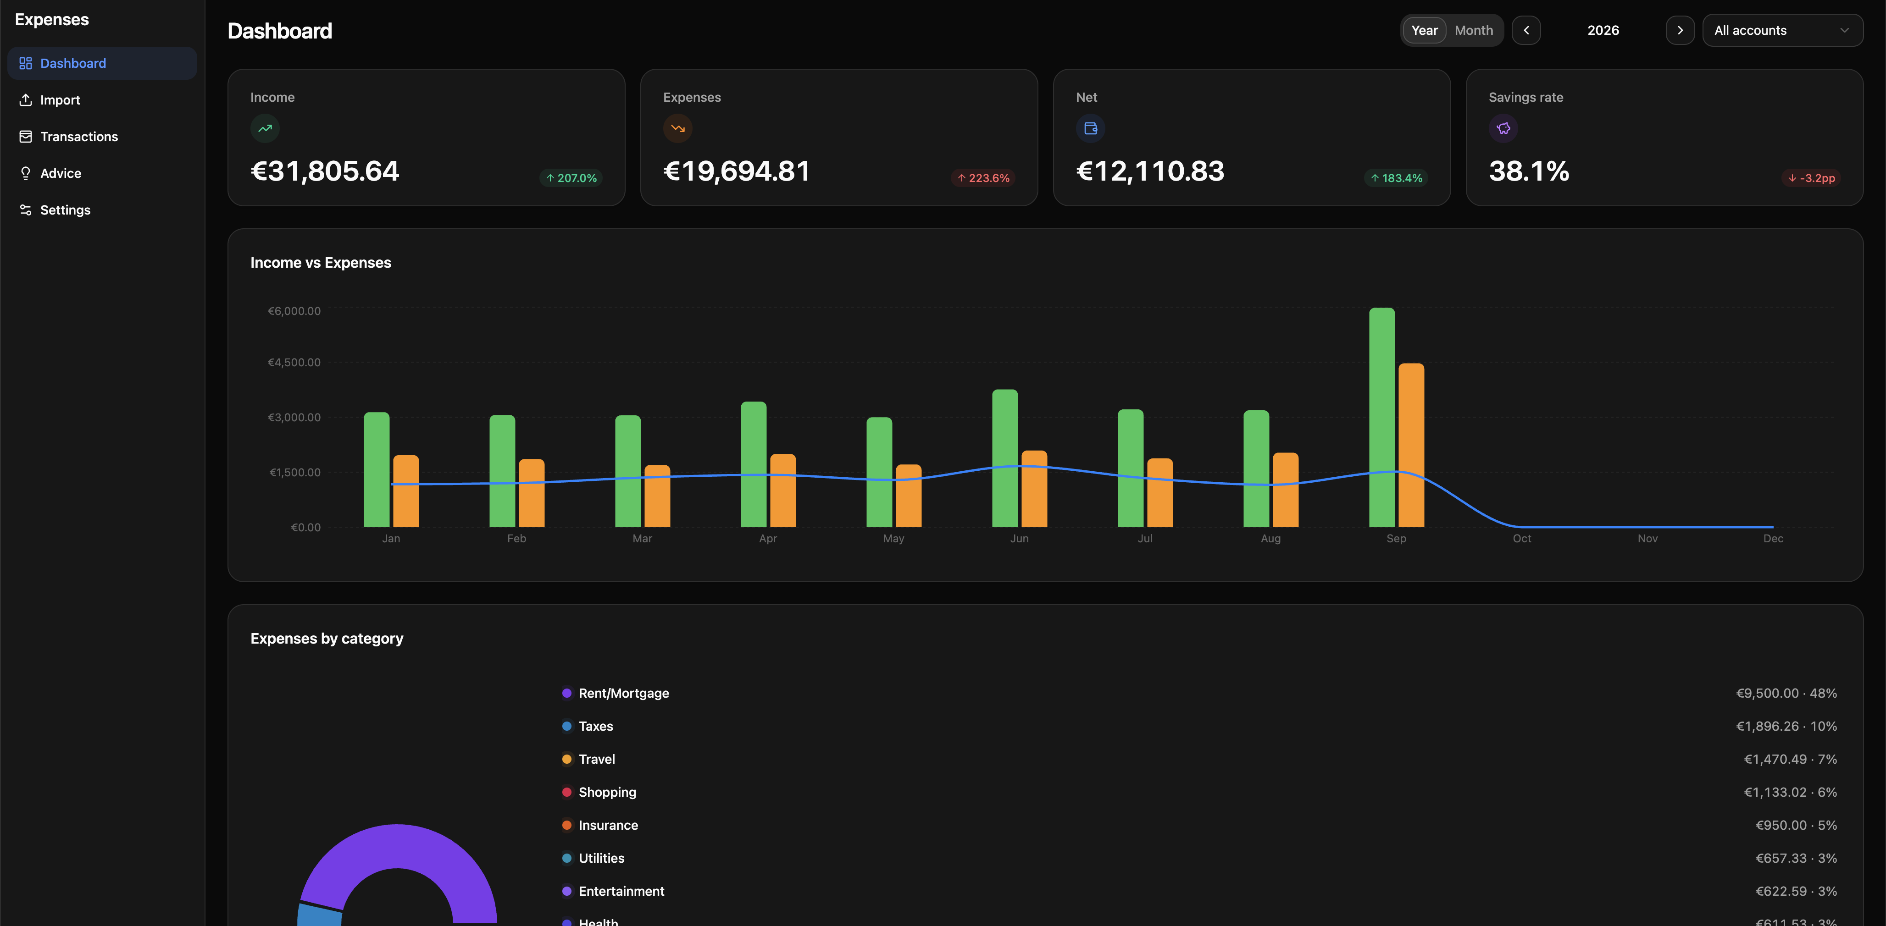Click the 2026 year label
Viewport: 1886px width, 926px height.
point(1603,30)
